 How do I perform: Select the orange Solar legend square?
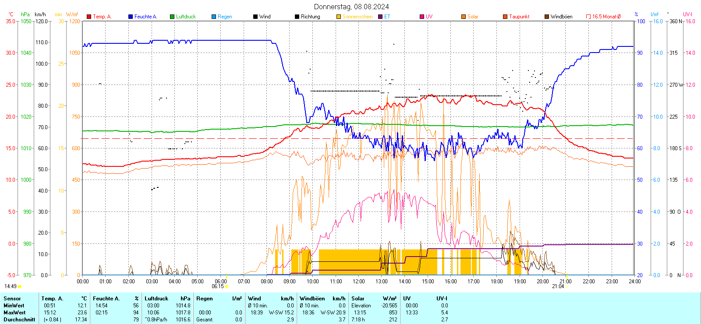coord(464,17)
